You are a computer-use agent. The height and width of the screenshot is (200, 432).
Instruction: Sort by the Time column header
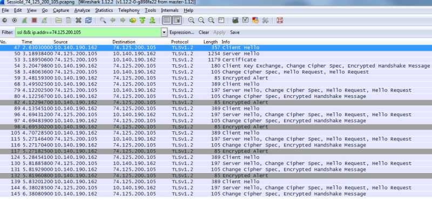[27, 42]
